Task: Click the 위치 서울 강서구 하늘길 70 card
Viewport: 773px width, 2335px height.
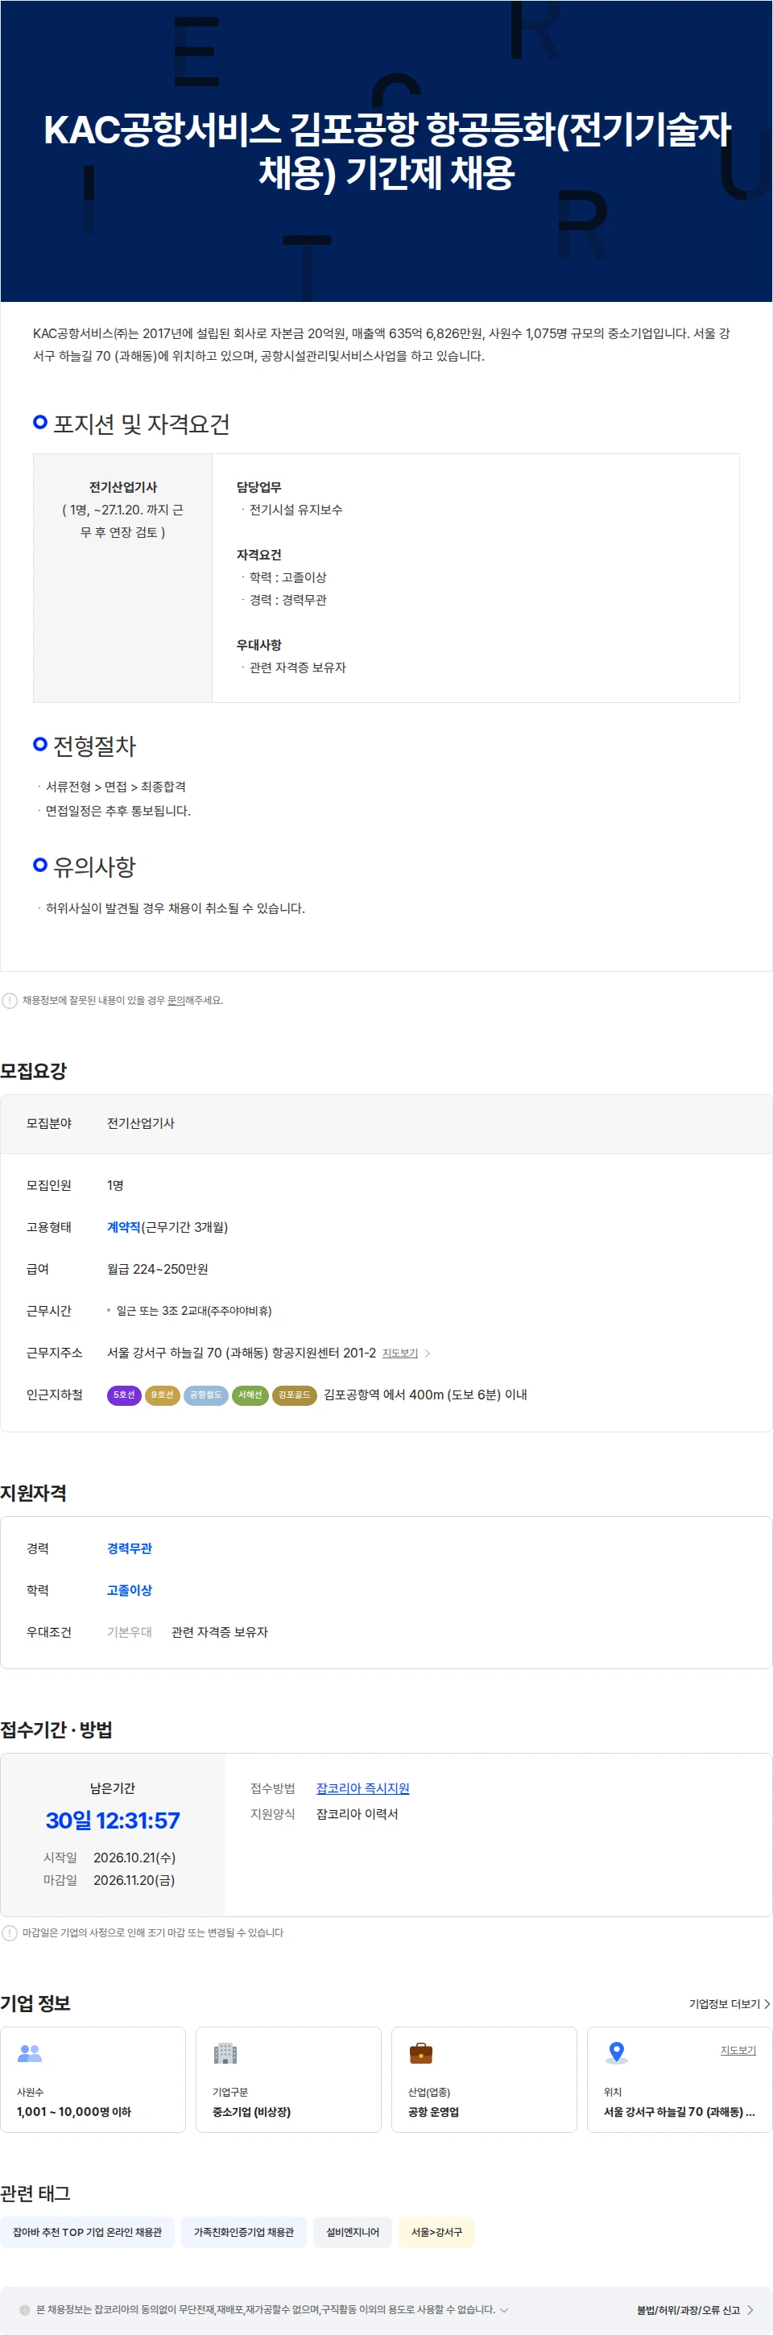Action: tap(680, 2078)
